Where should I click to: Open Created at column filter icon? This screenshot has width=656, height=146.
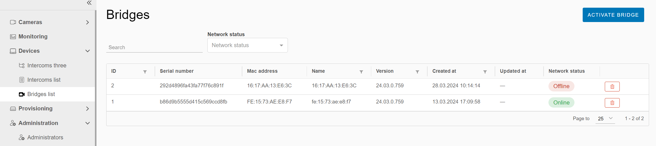tap(485, 72)
